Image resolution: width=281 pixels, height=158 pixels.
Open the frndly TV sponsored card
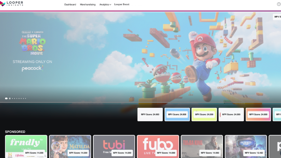(26, 147)
